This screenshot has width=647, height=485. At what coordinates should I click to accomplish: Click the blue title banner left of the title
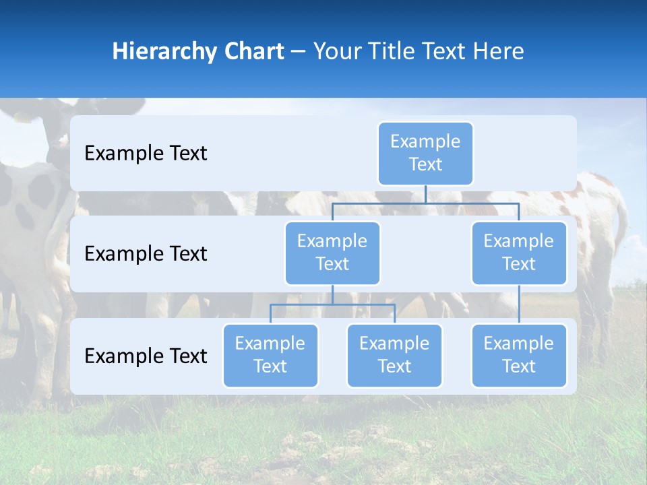[x=54, y=51]
